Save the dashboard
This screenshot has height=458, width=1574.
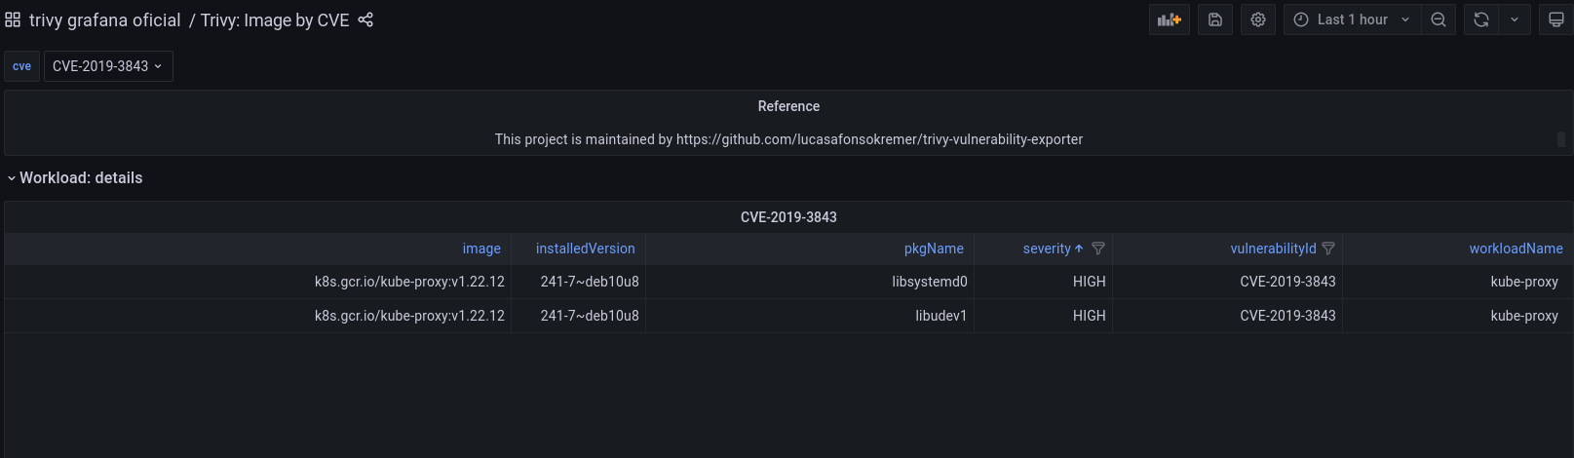click(1215, 19)
